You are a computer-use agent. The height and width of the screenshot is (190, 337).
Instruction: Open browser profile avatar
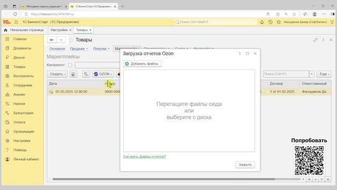tap(315, 14)
